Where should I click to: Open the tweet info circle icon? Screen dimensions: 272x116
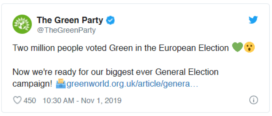254,100
